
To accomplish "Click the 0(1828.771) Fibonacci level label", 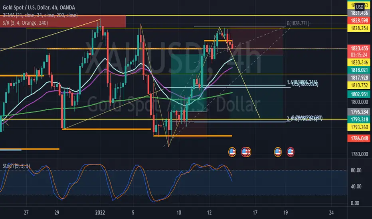I will click(298, 23).
